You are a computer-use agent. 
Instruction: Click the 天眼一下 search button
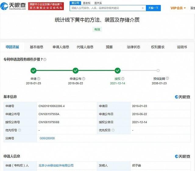153,8
